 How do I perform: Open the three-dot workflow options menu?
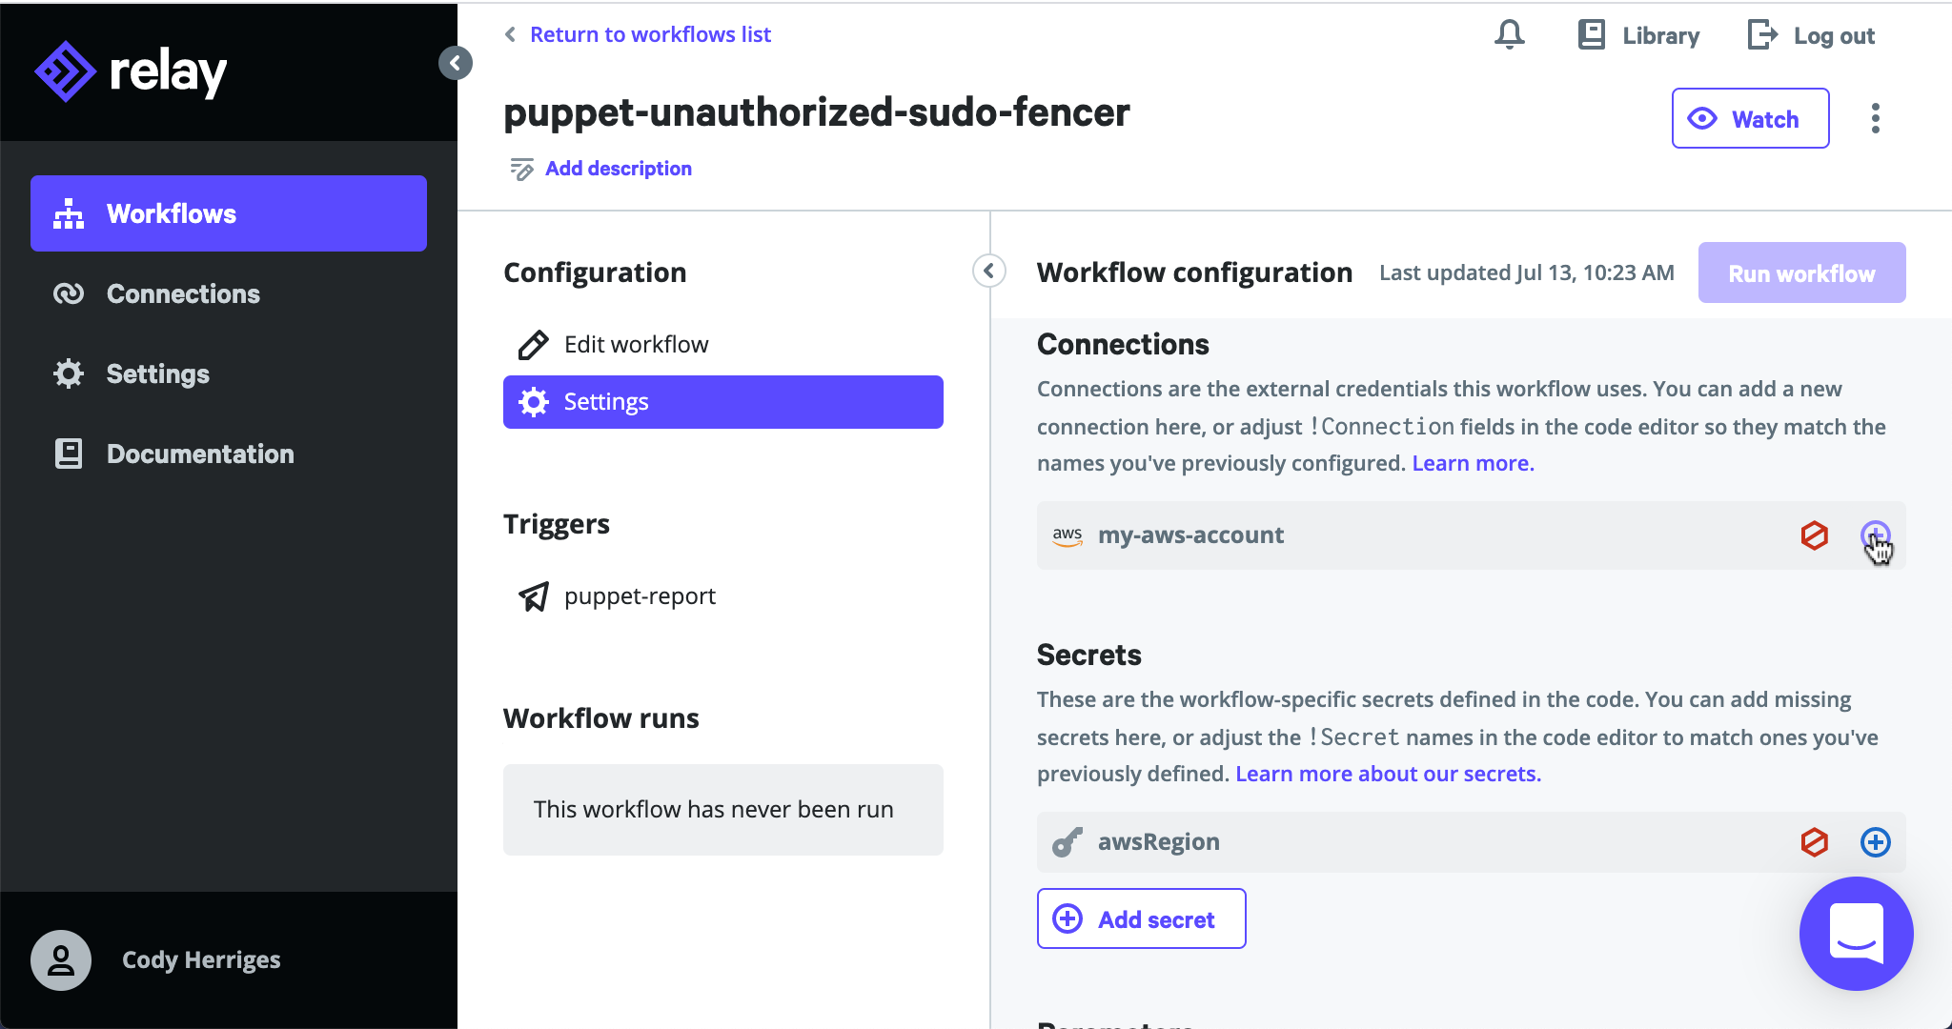click(1875, 118)
